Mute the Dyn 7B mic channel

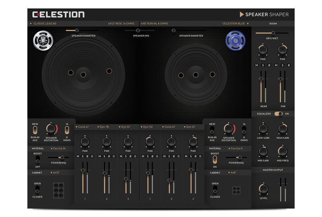pyautogui.click(x=99, y=156)
